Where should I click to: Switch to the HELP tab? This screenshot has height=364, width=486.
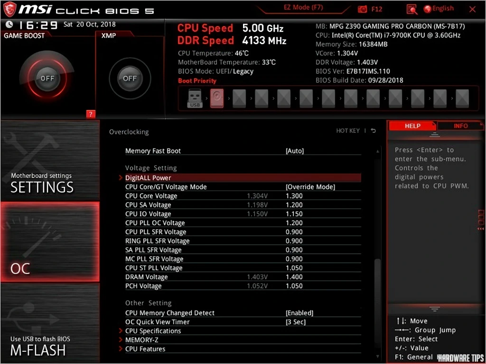[x=412, y=126]
